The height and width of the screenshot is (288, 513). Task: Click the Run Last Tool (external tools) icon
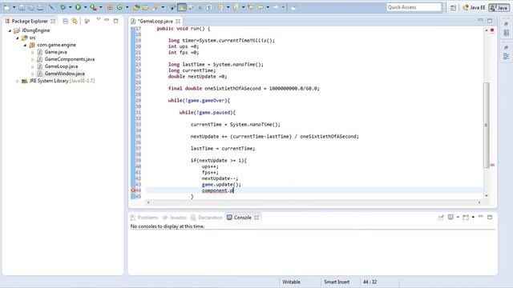click(x=93, y=7)
